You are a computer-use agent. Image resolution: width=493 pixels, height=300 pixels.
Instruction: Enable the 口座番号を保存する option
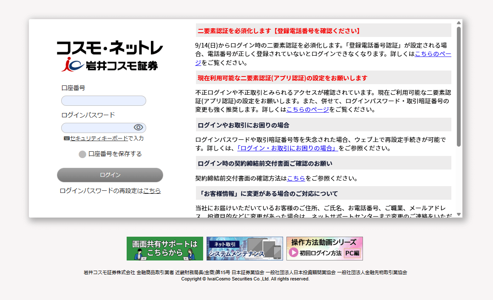point(82,154)
